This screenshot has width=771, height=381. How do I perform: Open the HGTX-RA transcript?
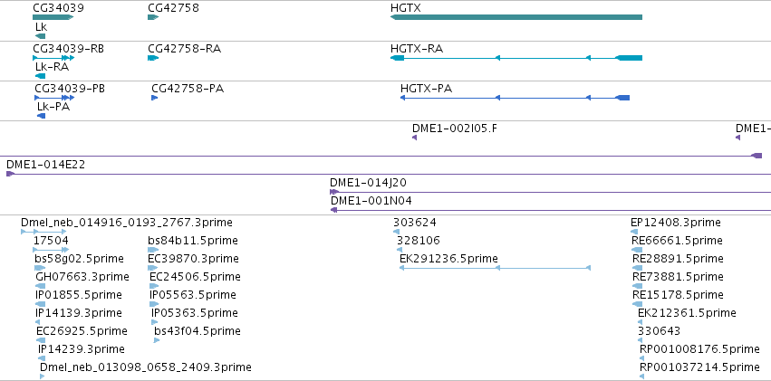[516, 58]
